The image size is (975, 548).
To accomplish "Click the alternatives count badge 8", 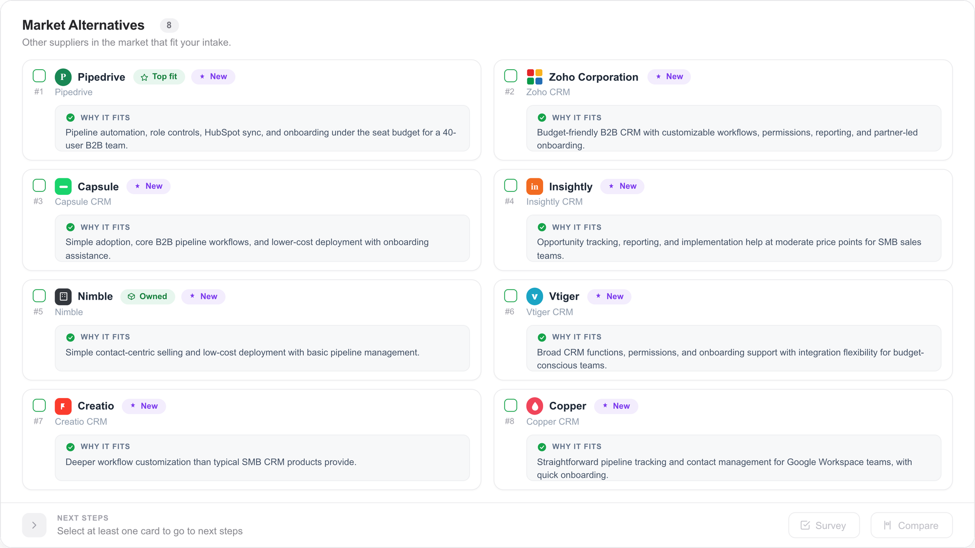I will pos(169,25).
